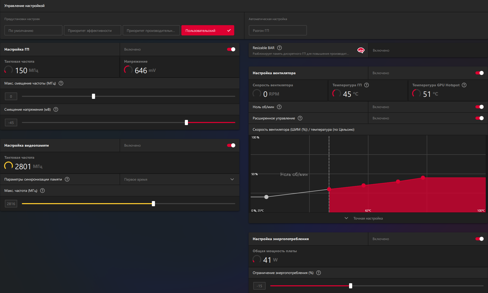Click help icon for Параметры синхронизации памяти

[67, 179]
